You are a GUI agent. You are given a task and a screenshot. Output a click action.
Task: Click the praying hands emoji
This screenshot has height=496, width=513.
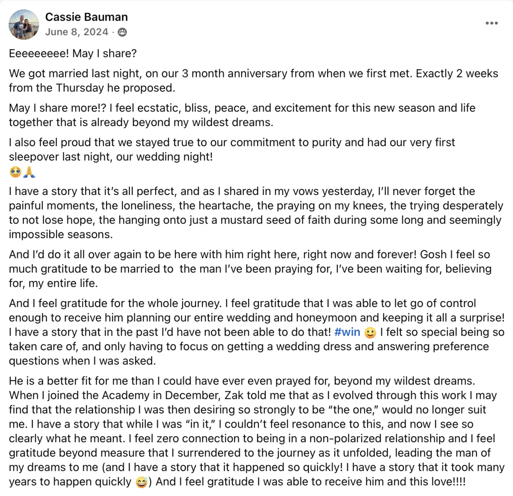pyautogui.click(x=29, y=172)
